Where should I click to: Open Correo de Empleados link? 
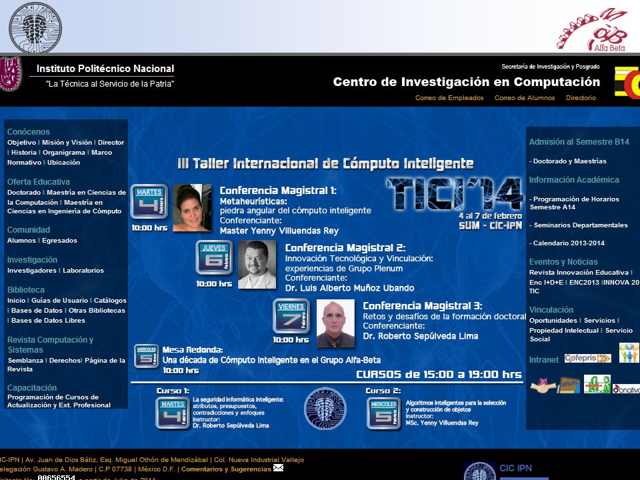(449, 97)
